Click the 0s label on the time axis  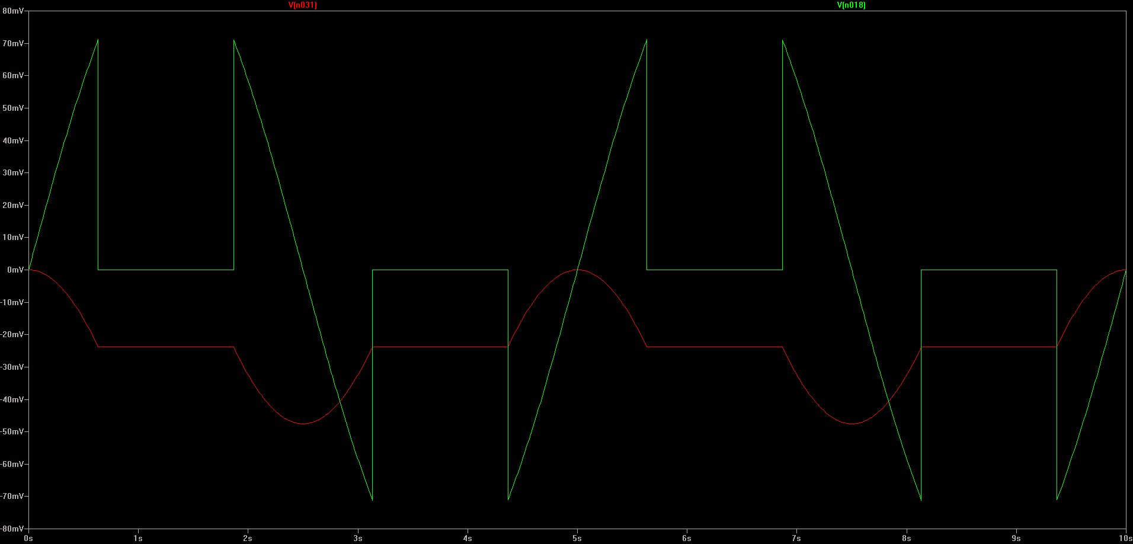(x=28, y=538)
